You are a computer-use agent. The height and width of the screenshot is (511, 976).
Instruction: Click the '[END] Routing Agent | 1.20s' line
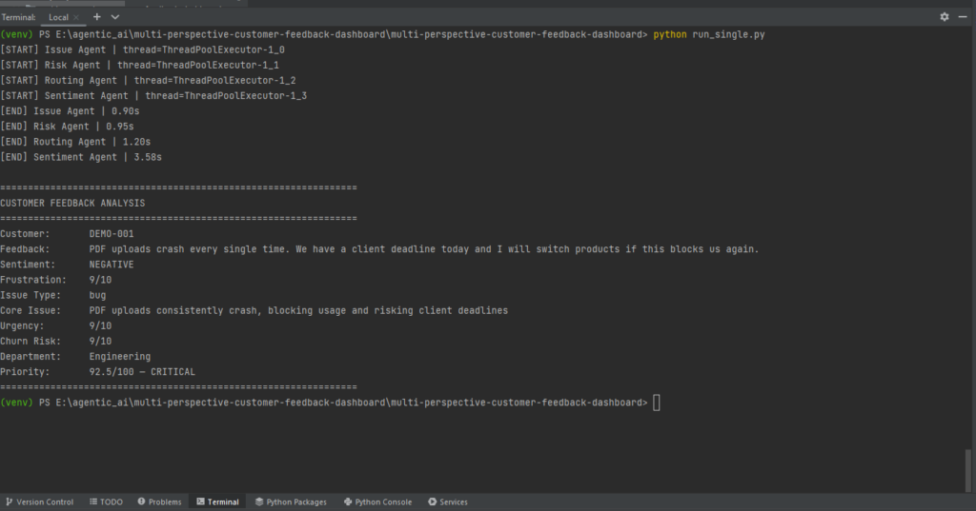point(75,142)
